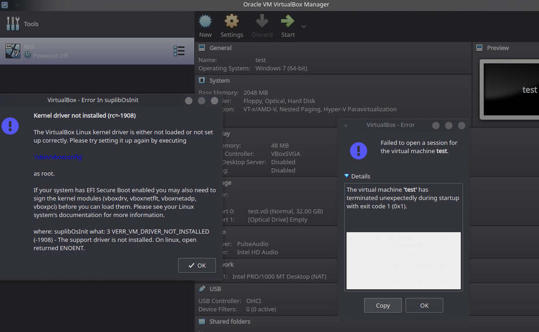Click the test VM preview thumbnail
The width and height of the screenshot is (539, 332).
click(511, 89)
